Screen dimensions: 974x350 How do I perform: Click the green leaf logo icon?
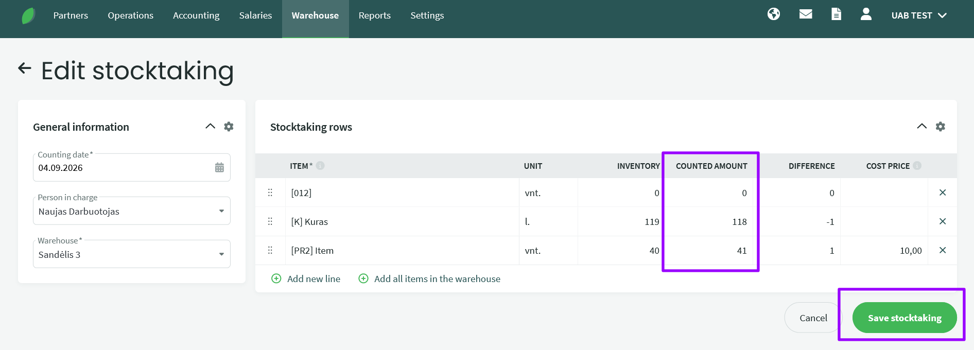tap(28, 15)
